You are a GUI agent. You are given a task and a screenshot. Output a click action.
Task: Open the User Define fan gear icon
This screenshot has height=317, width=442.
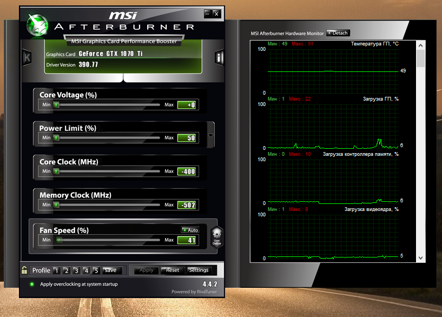[217, 237]
